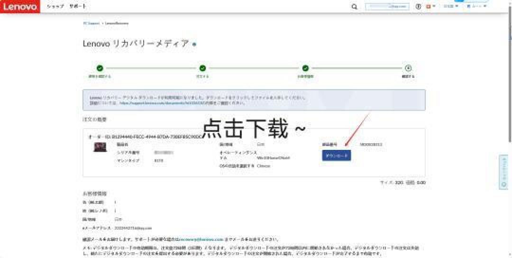
Task: Click the お客様情報 heading
Action: 95,193
